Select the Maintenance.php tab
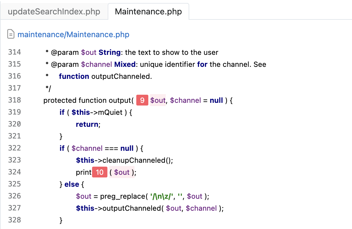Viewport: 352px width, 229px height. [x=148, y=11]
